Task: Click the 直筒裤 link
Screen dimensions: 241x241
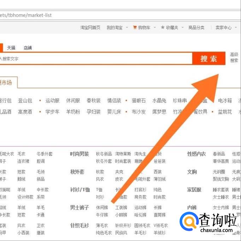Action: click(x=159, y=215)
